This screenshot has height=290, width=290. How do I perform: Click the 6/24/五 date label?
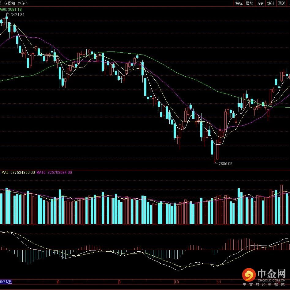point(6,282)
